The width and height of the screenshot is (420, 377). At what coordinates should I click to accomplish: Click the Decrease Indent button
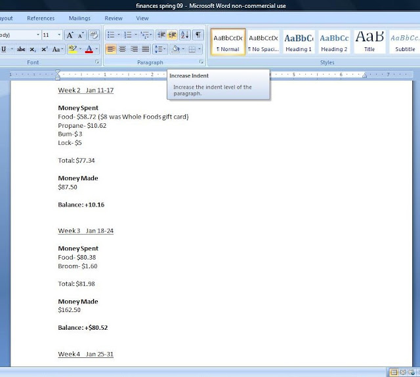[x=161, y=35]
